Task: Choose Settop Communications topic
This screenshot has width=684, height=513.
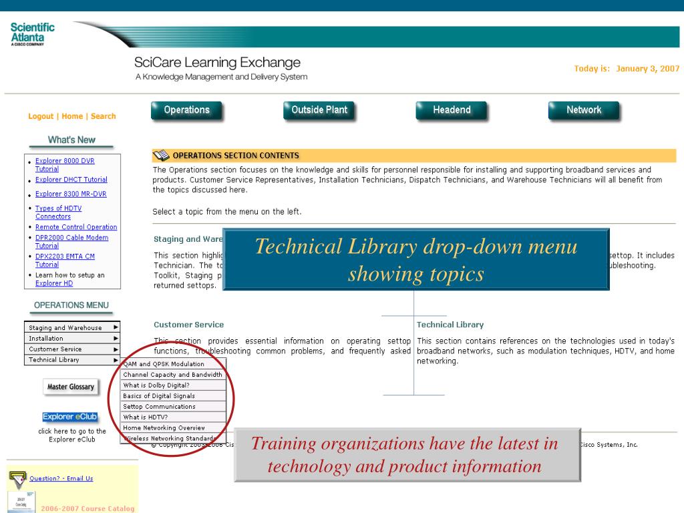Action: pos(173,407)
